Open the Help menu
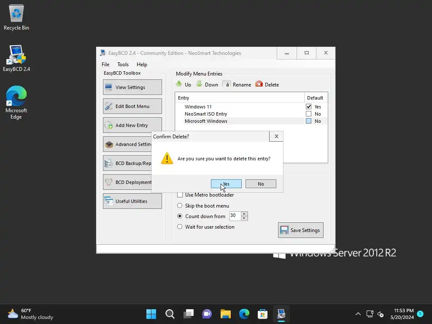 [x=142, y=65]
